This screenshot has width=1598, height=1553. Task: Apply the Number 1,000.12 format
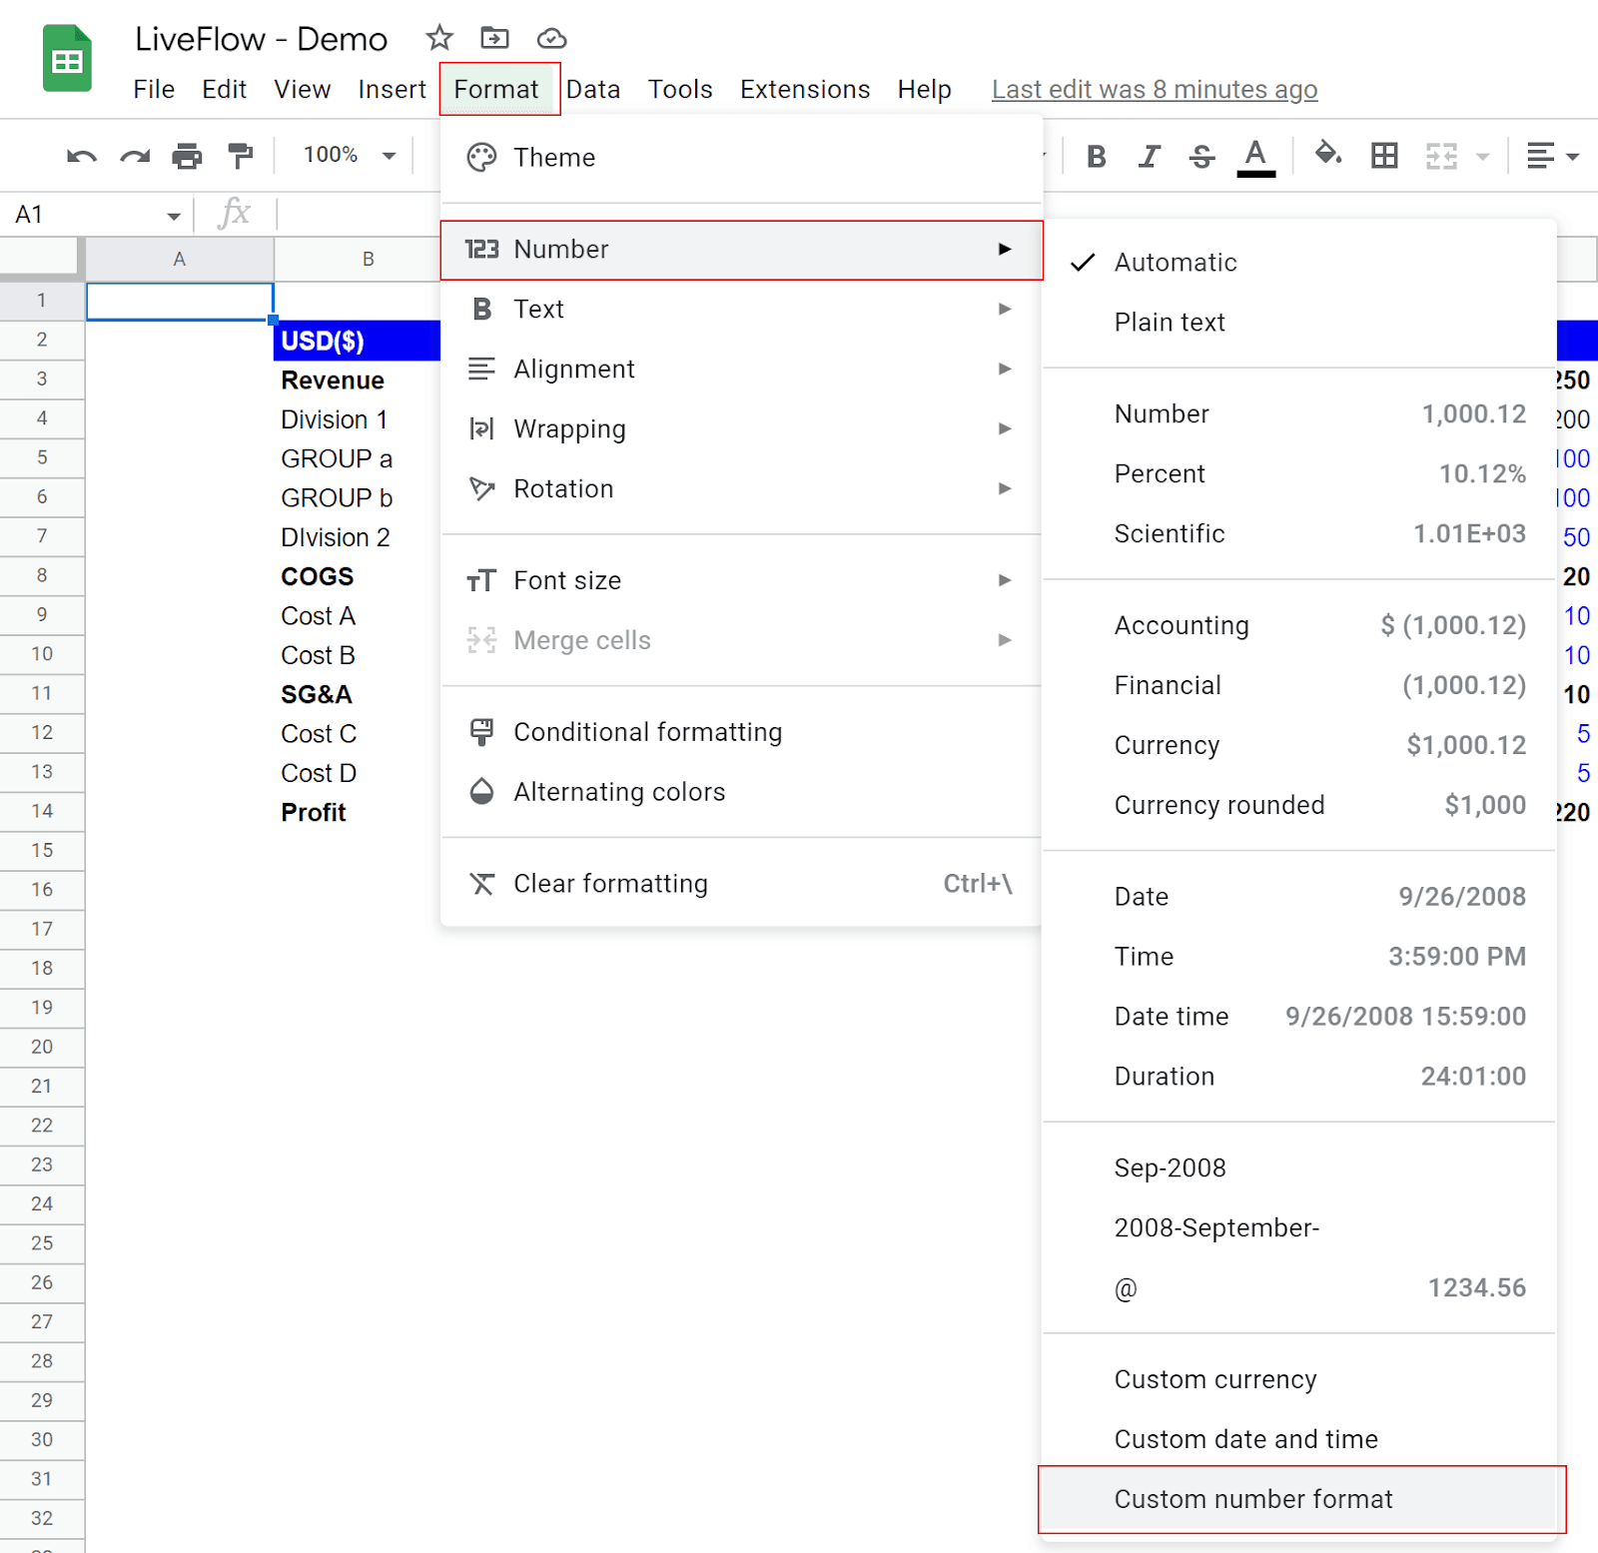click(1299, 414)
